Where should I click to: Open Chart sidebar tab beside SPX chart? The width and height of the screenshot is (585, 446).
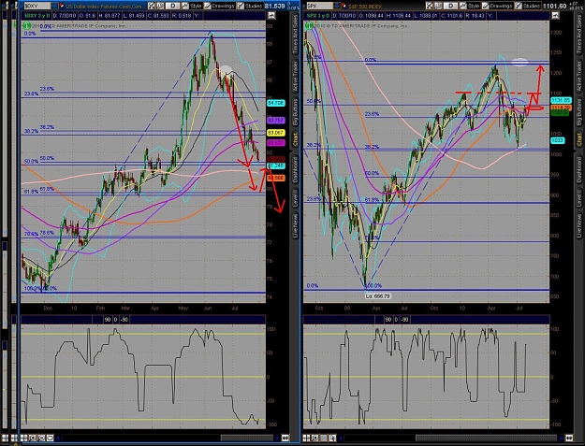point(579,139)
